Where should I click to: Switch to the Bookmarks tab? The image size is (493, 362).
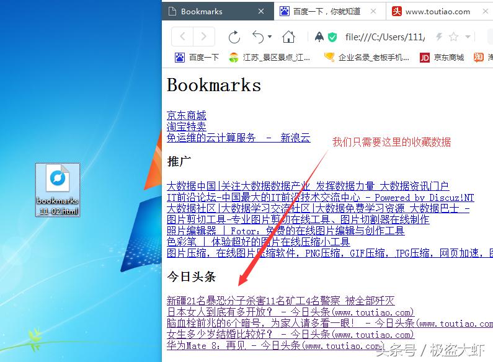(218, 11)
